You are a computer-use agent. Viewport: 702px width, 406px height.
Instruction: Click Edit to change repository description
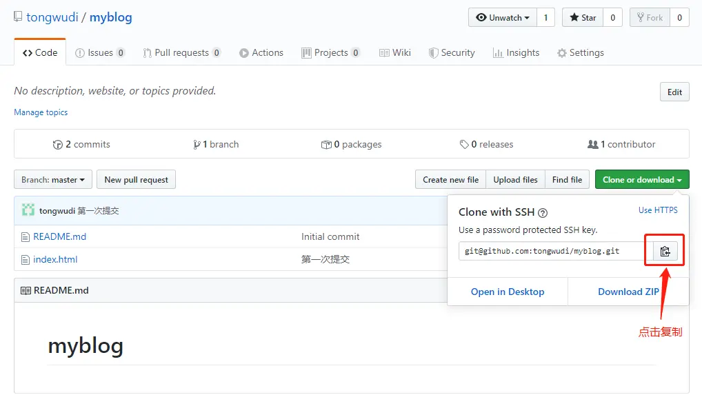(x=674, y=92)
